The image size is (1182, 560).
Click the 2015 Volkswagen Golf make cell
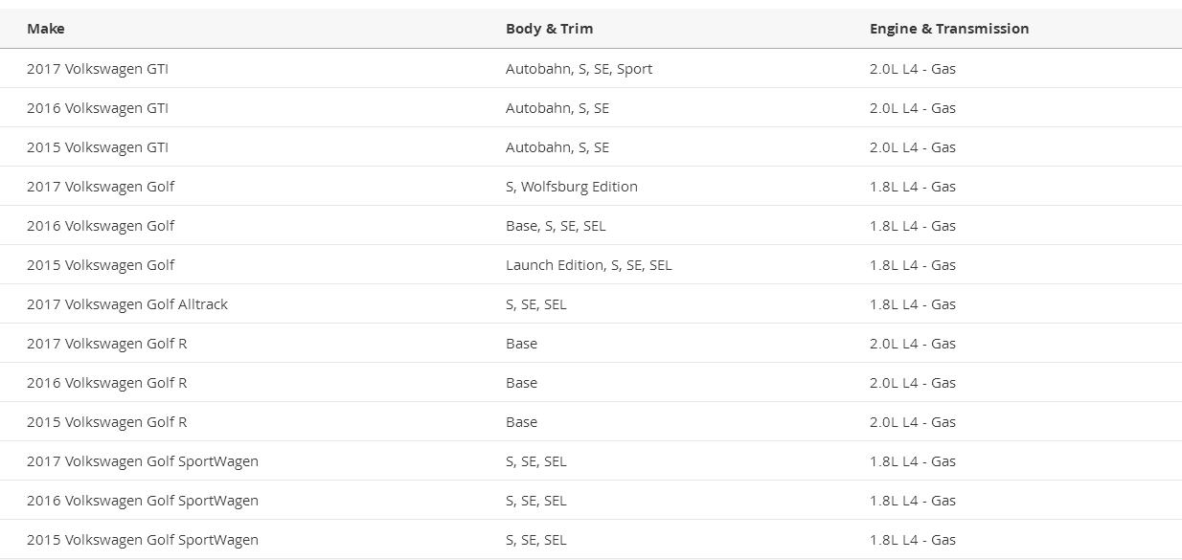pyautogui.click(x=101, y=265)
